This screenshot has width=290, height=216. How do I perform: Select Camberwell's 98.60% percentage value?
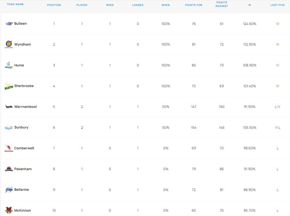(x=250, y=148)
